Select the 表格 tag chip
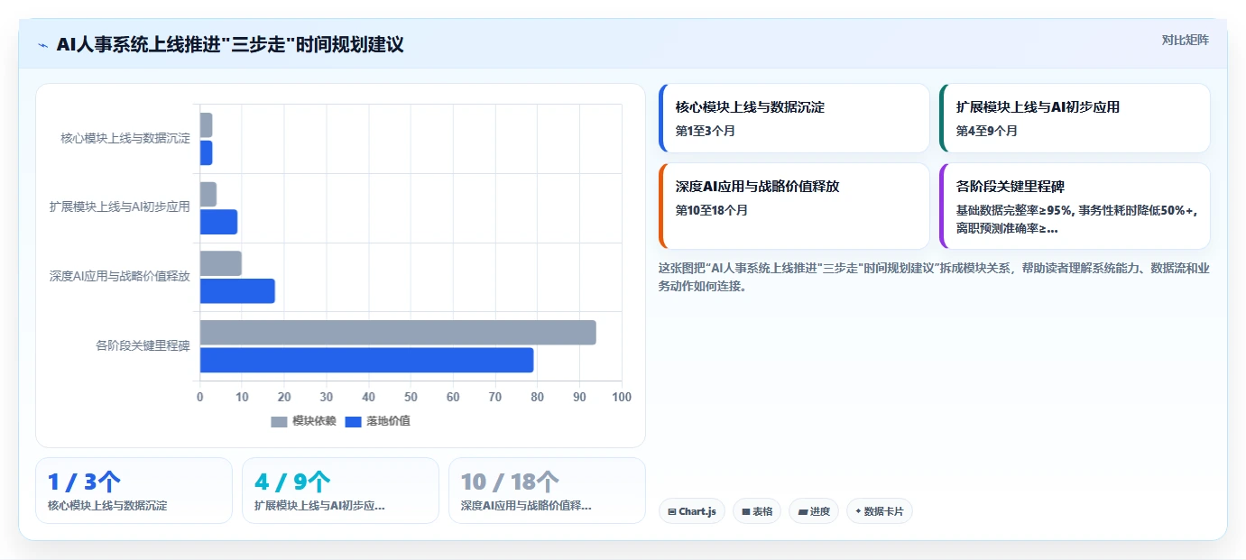The image size is (1246, 560). (757, 511)
